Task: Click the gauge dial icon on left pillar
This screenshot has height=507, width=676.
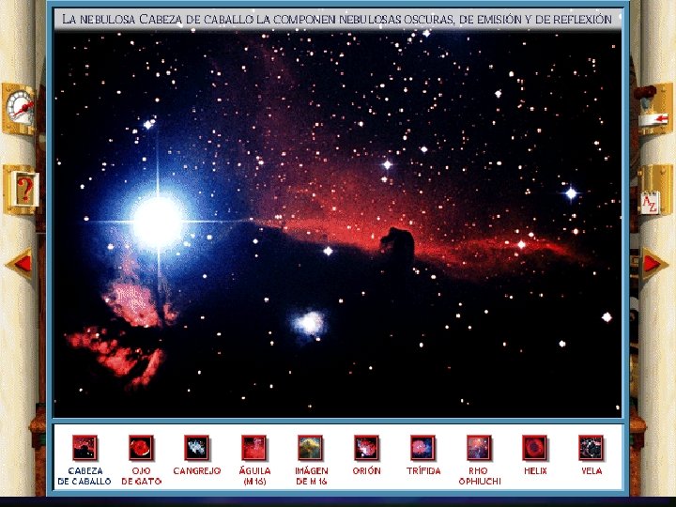Action: (19, 109)
